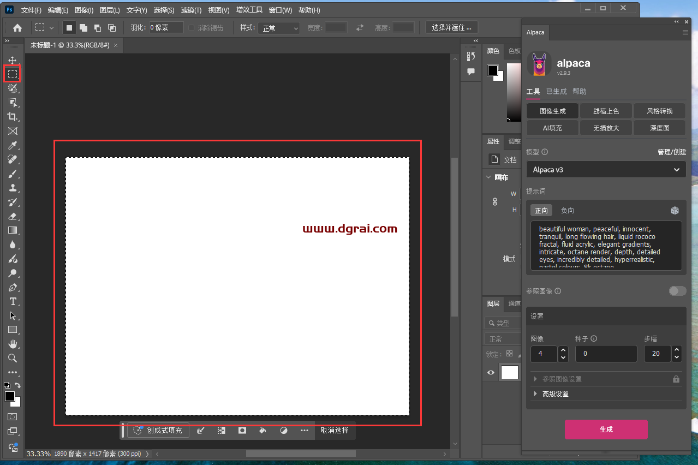Select the Crop tool
The height and width of the screenshot is (465, 698).
[13, 117]
